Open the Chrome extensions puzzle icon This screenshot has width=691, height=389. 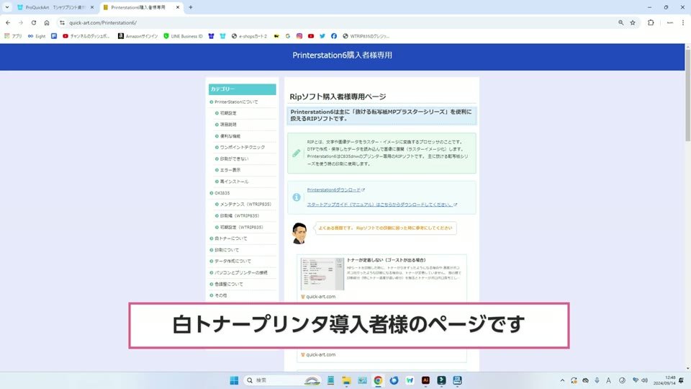coord(651,22)
